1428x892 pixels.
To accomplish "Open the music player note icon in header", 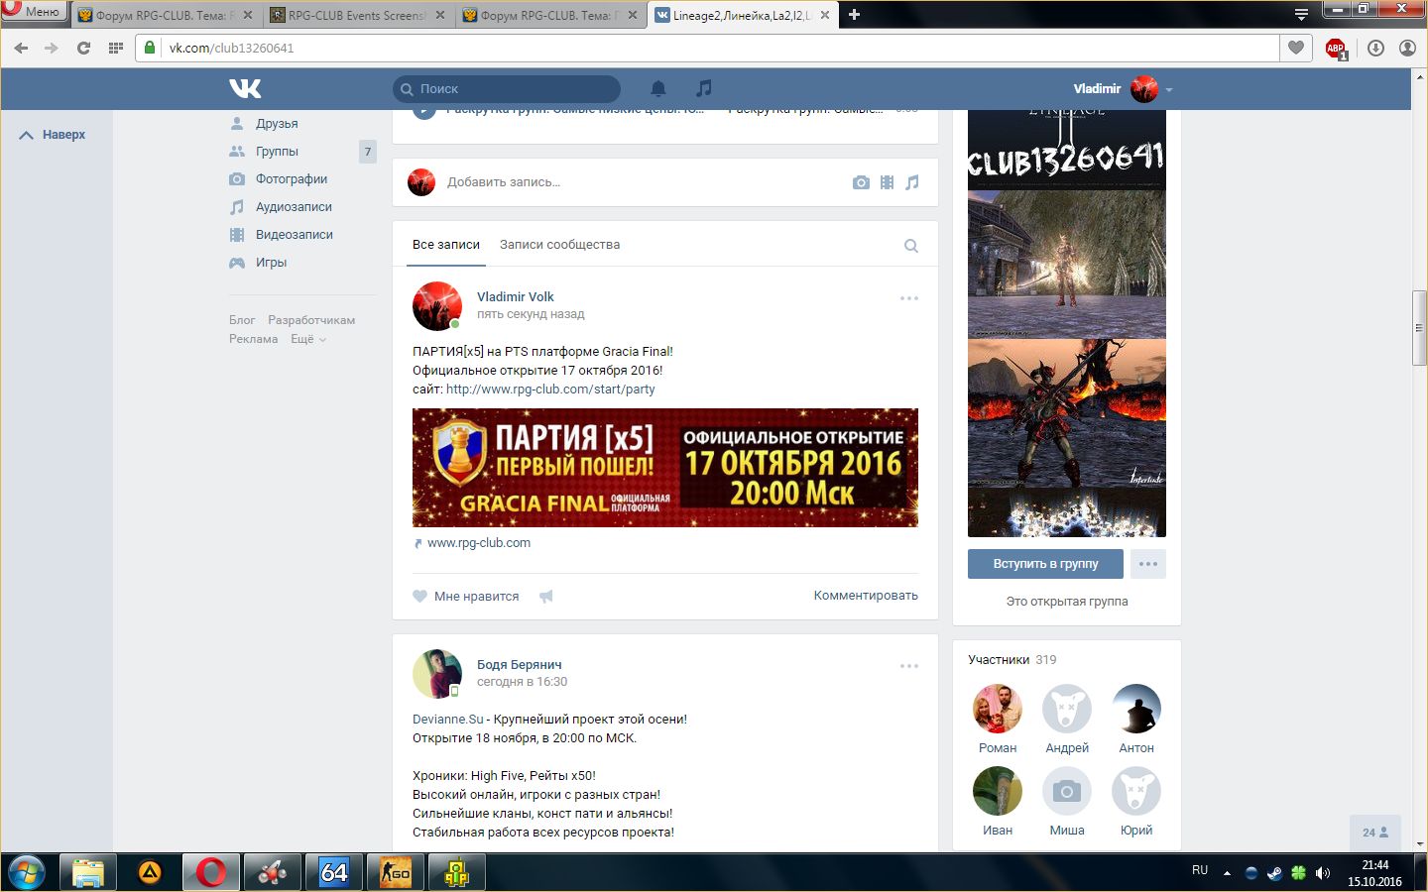I will pos(703,88).
